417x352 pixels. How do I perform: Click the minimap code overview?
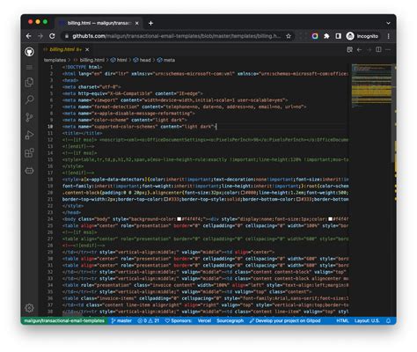[372, 85]
